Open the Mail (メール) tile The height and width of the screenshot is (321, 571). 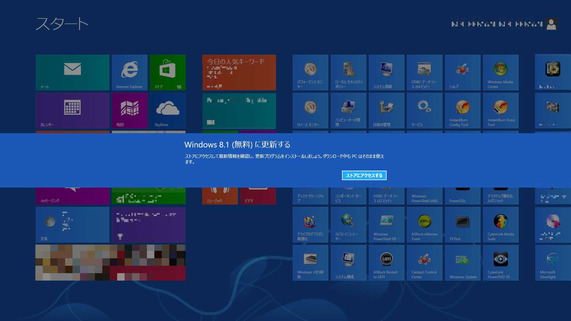tap(73, 73)
